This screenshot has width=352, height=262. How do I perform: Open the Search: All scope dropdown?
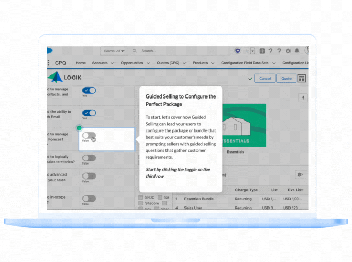point(114,51)
